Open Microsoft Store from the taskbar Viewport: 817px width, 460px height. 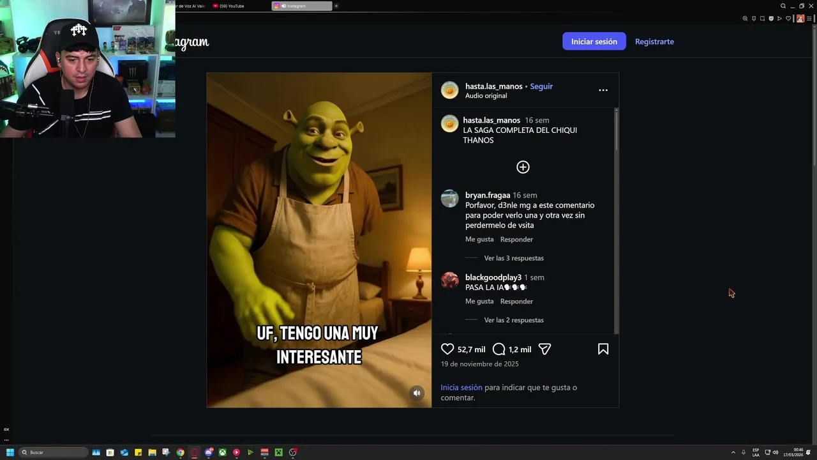110,452
